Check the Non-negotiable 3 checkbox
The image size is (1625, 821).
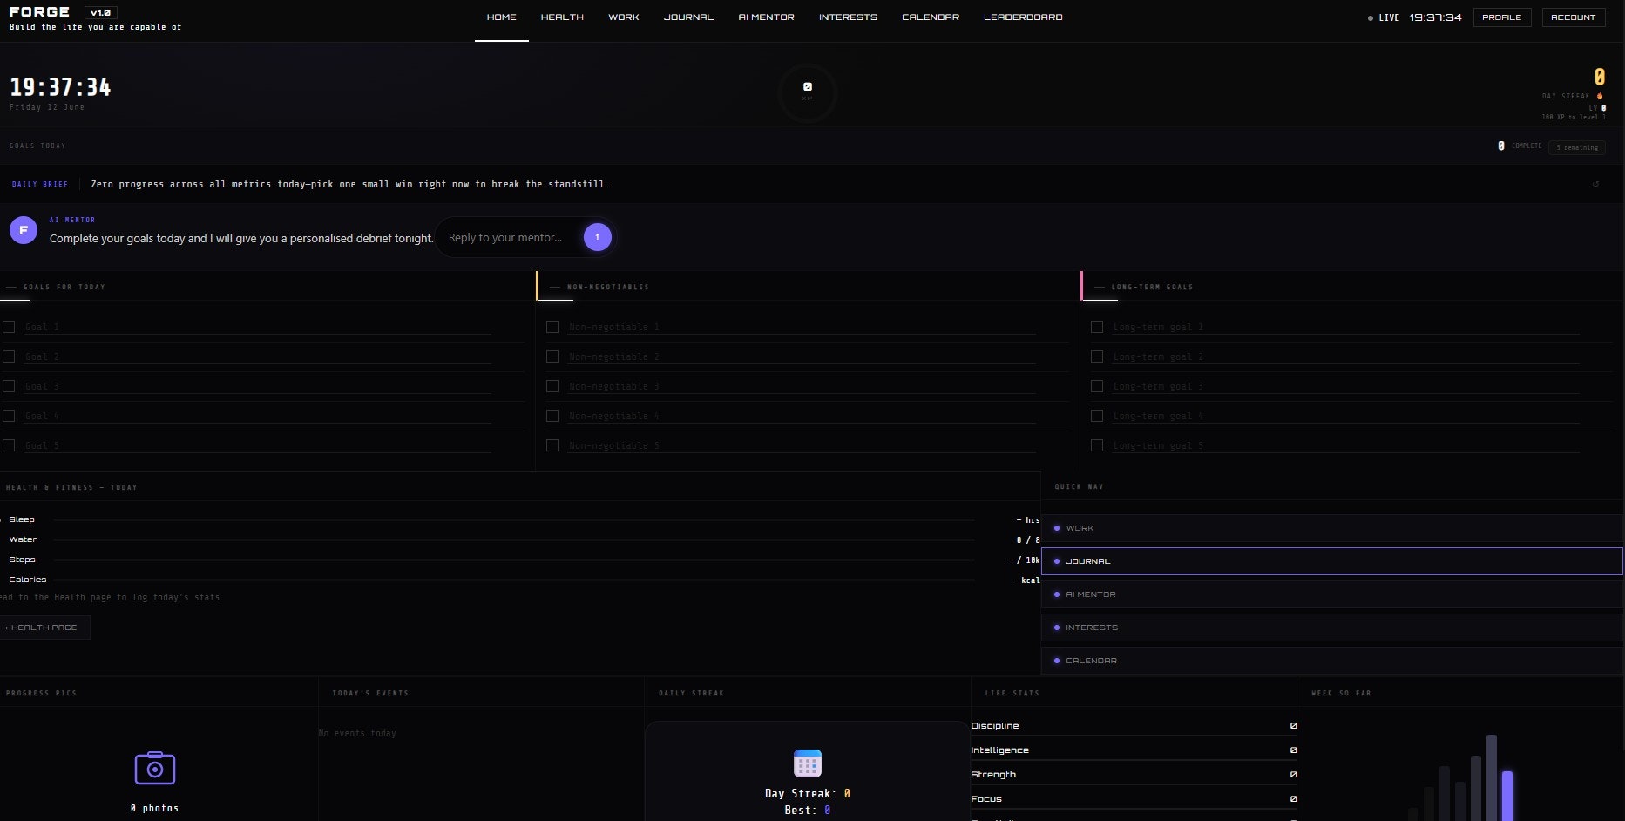click(x=552, y=386)
